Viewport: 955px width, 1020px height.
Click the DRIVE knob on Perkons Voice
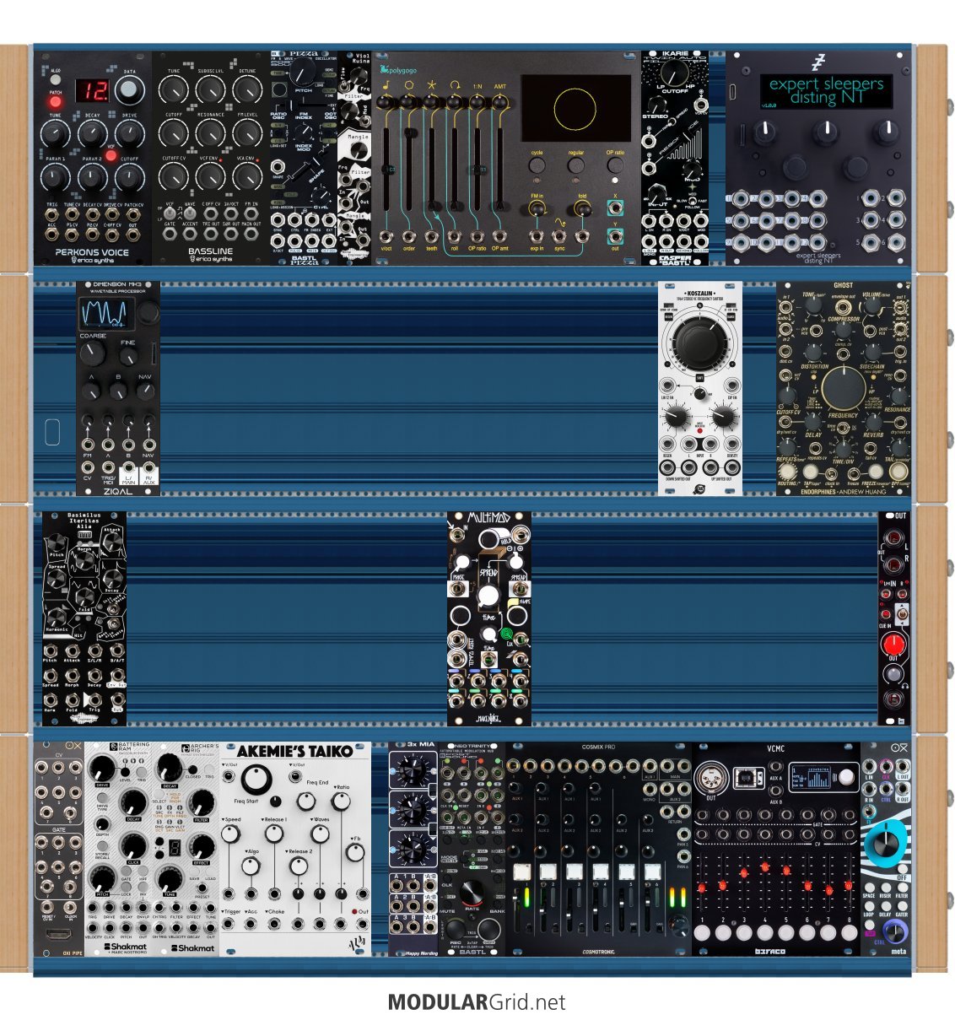(129, 133)
